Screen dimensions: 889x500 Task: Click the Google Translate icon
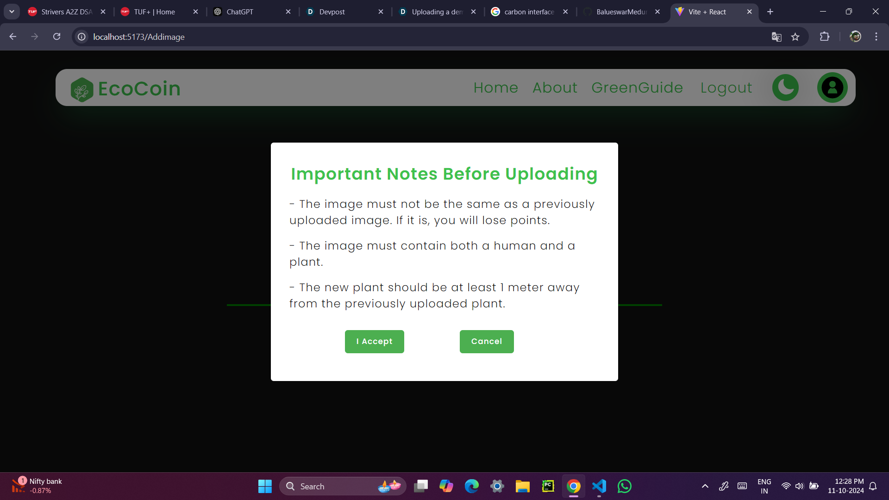coord(776,37)
